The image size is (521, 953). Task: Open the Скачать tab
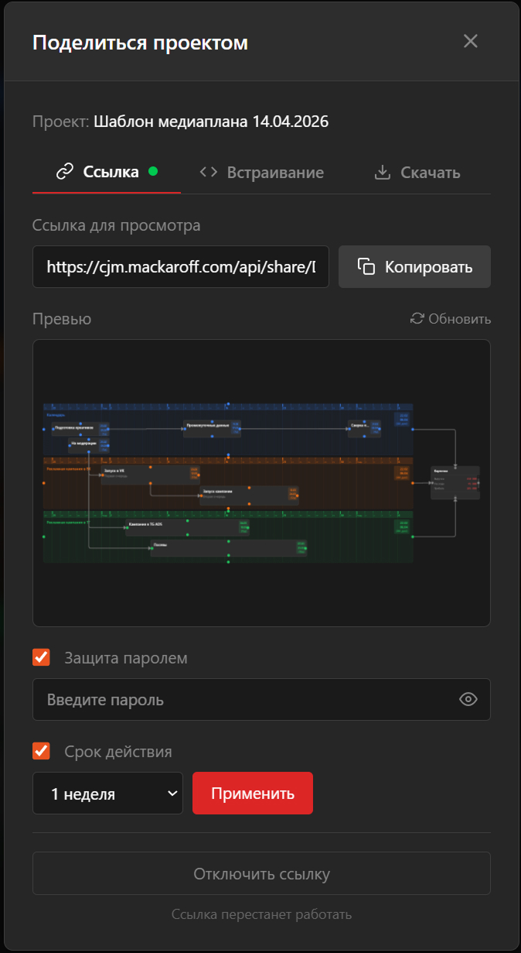coord(417,173)
